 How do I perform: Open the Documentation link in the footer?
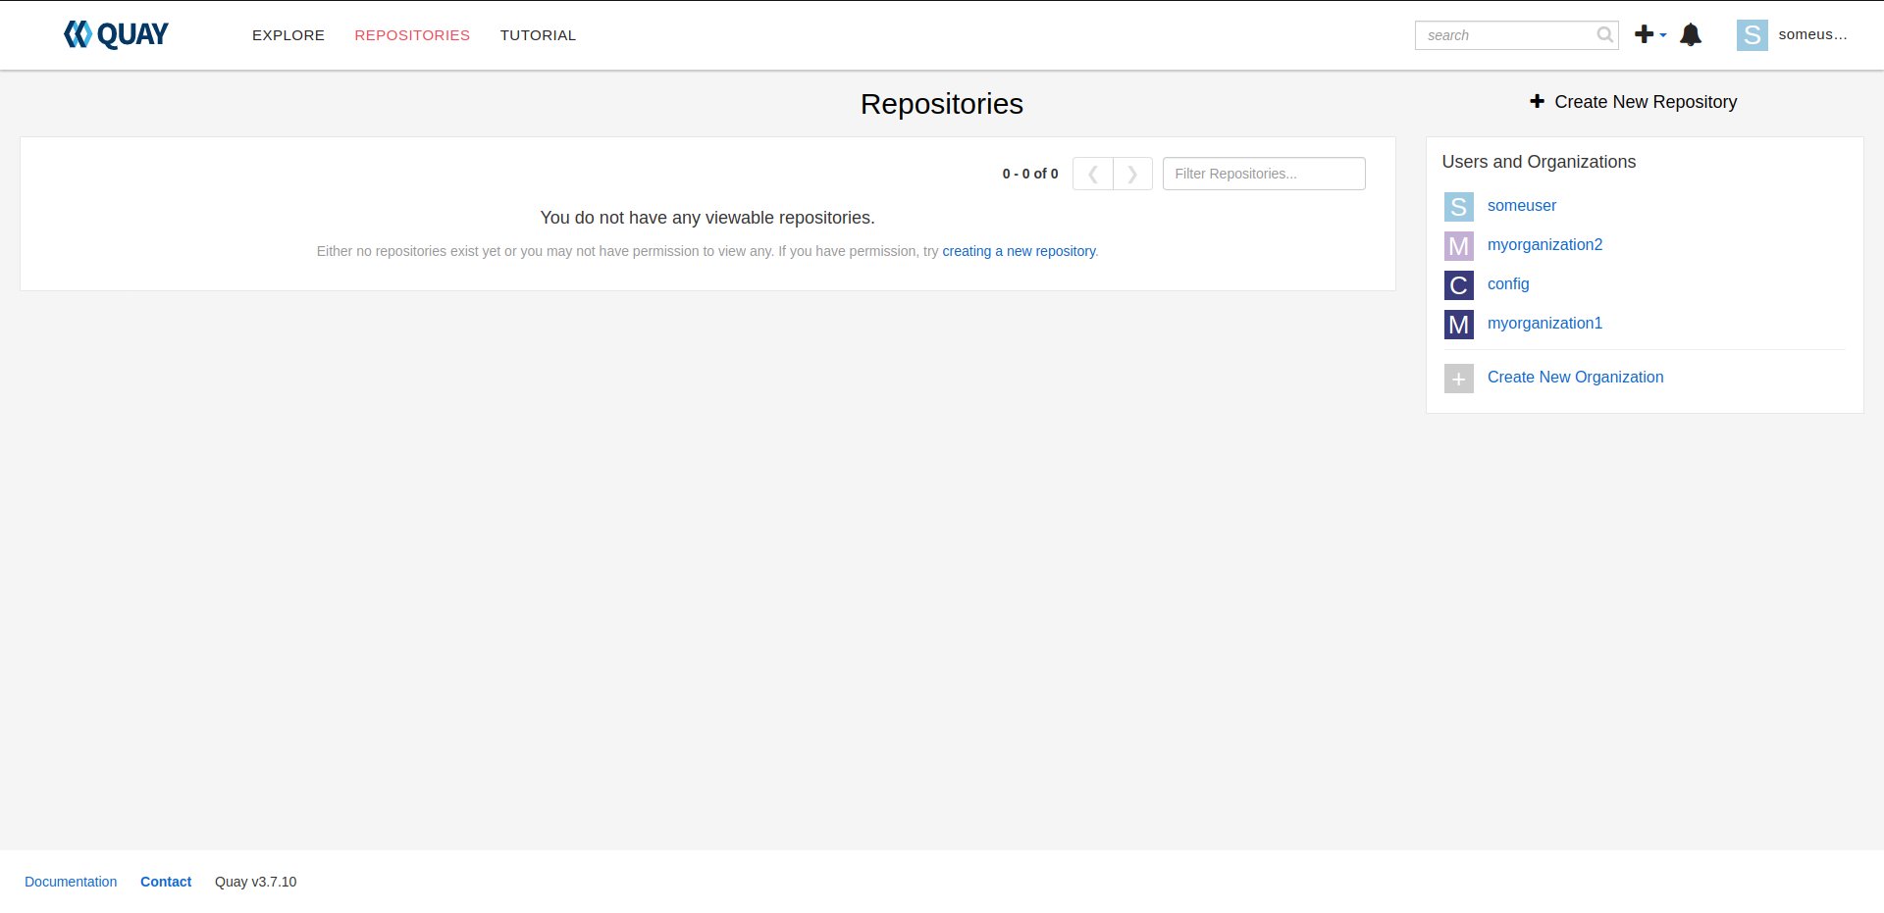(x=70, y=881)
